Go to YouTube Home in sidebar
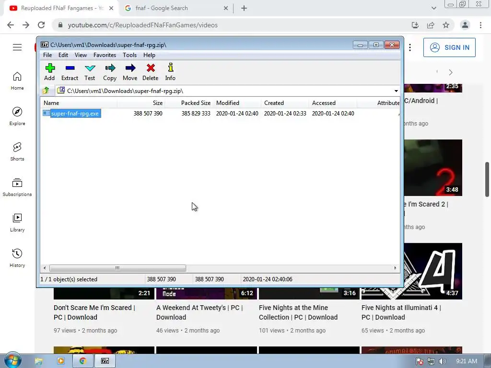This screenshot has height=368, width=491. point(17,80)
